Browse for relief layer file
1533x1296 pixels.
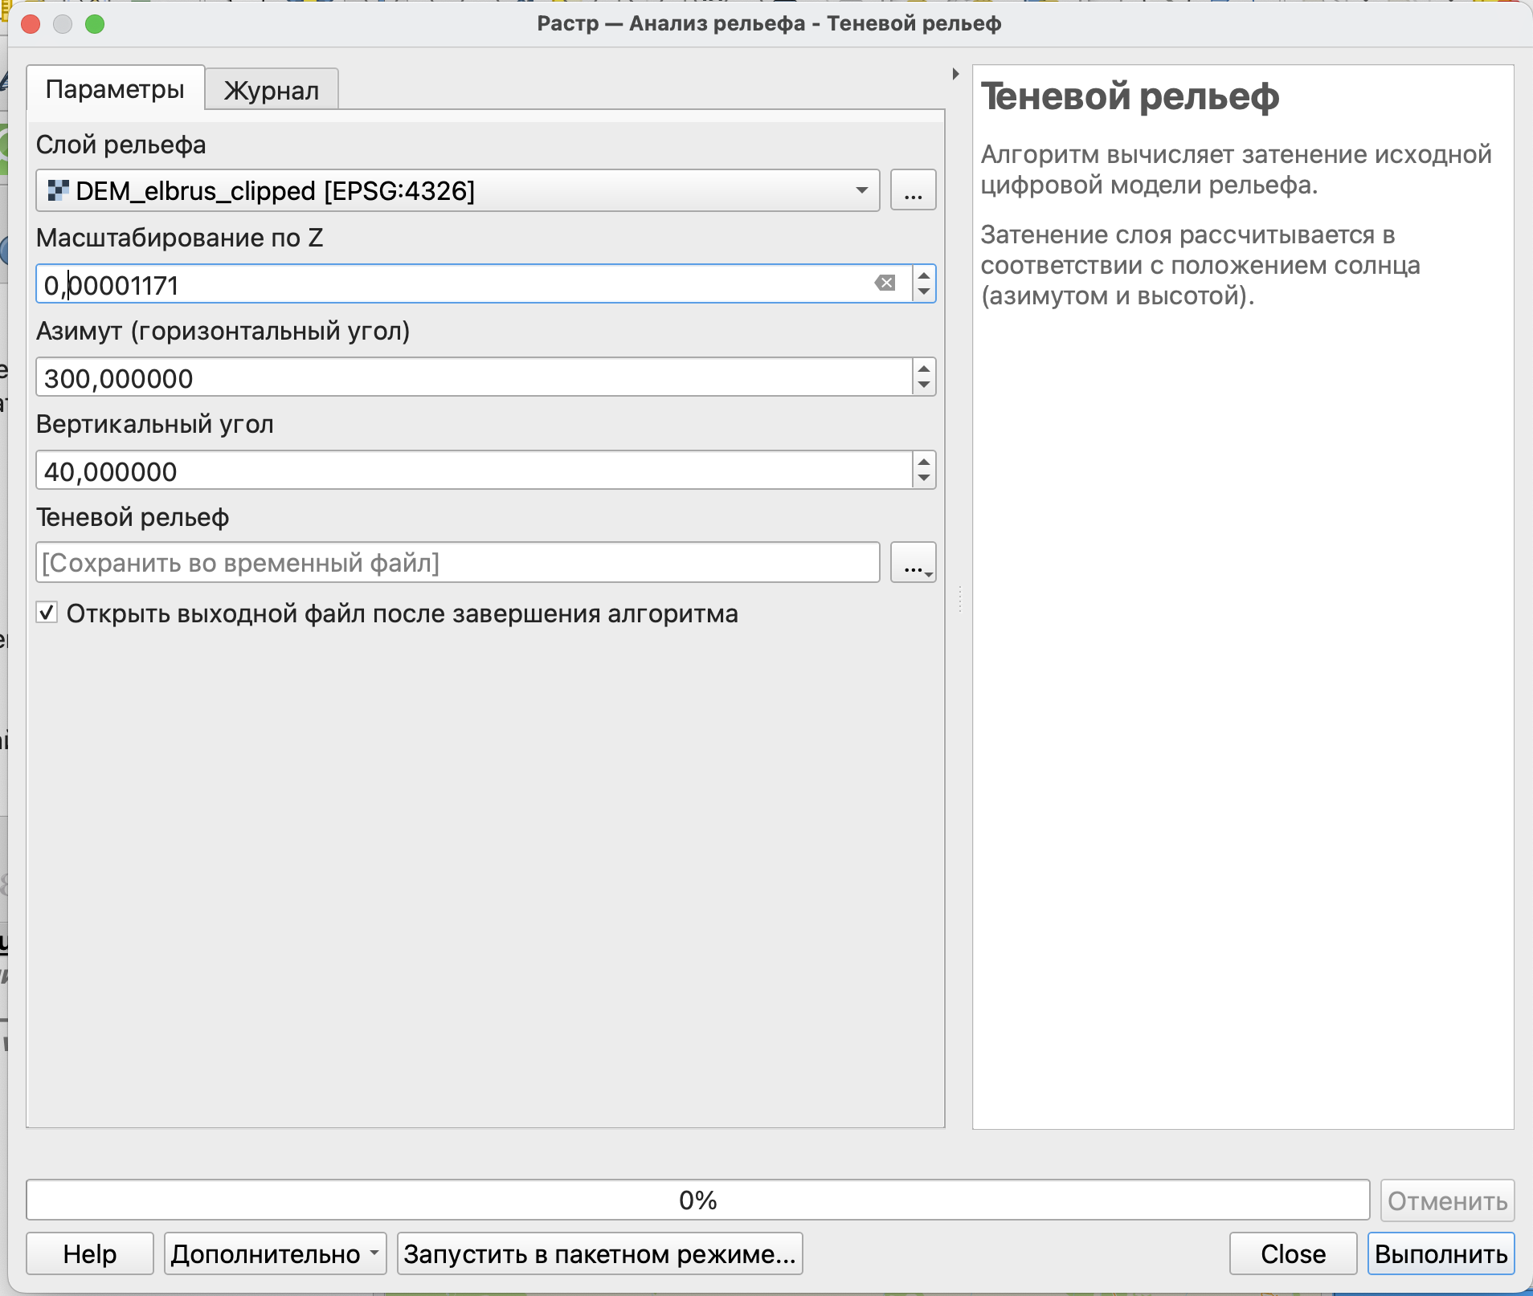click(x=913, y=191)
